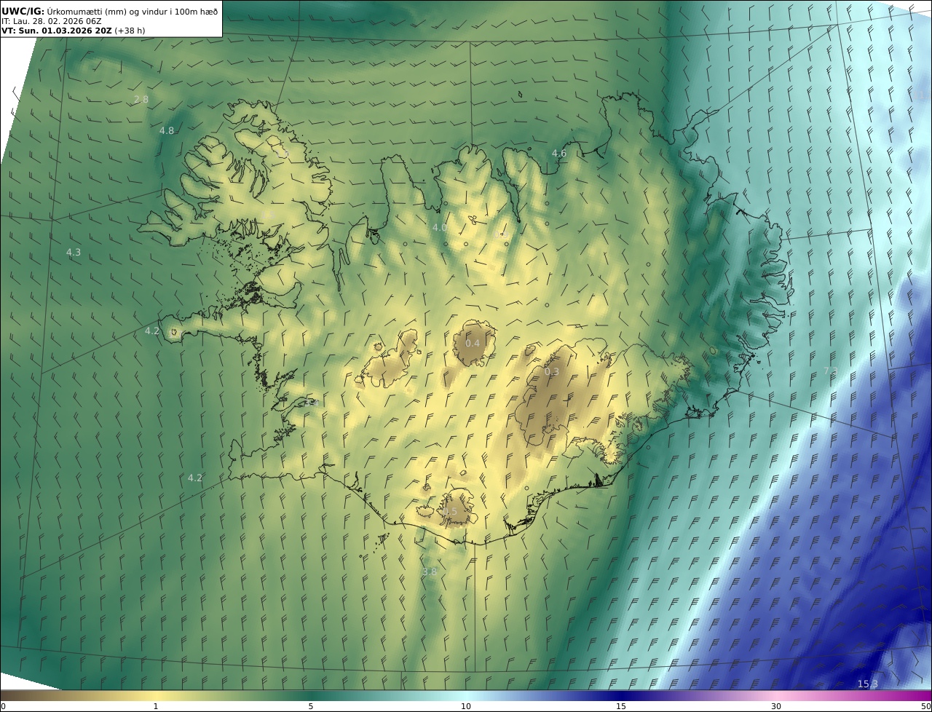Click the '0.4' value label on the glacier
Image resolution: width=932 pixels, height=712 pixels.
(473, 343)
